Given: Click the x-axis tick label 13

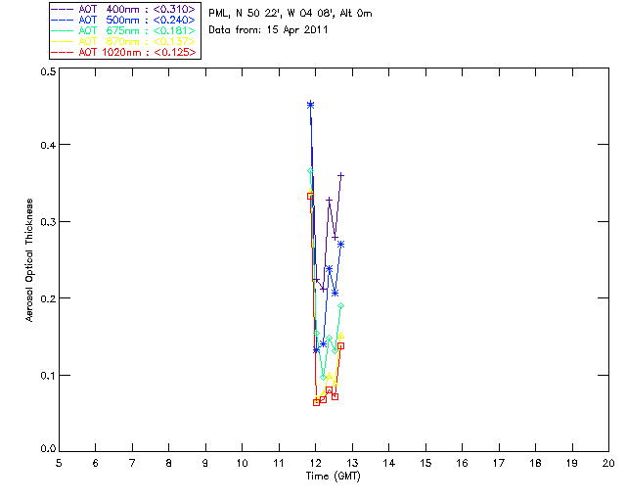Looking at the screenshot, I should (x=352, y=464).
